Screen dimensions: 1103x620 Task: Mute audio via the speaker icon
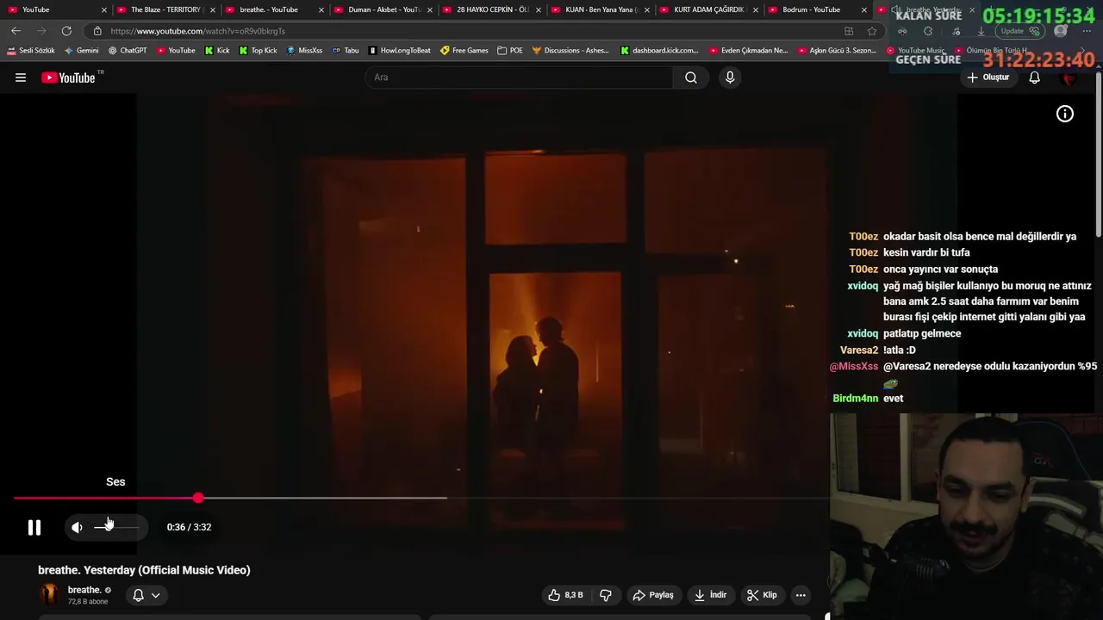(78, 527)
